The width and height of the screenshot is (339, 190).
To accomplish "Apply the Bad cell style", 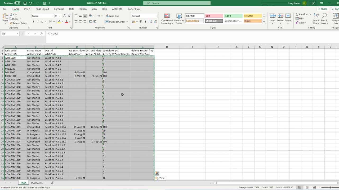I will (214, 16).
